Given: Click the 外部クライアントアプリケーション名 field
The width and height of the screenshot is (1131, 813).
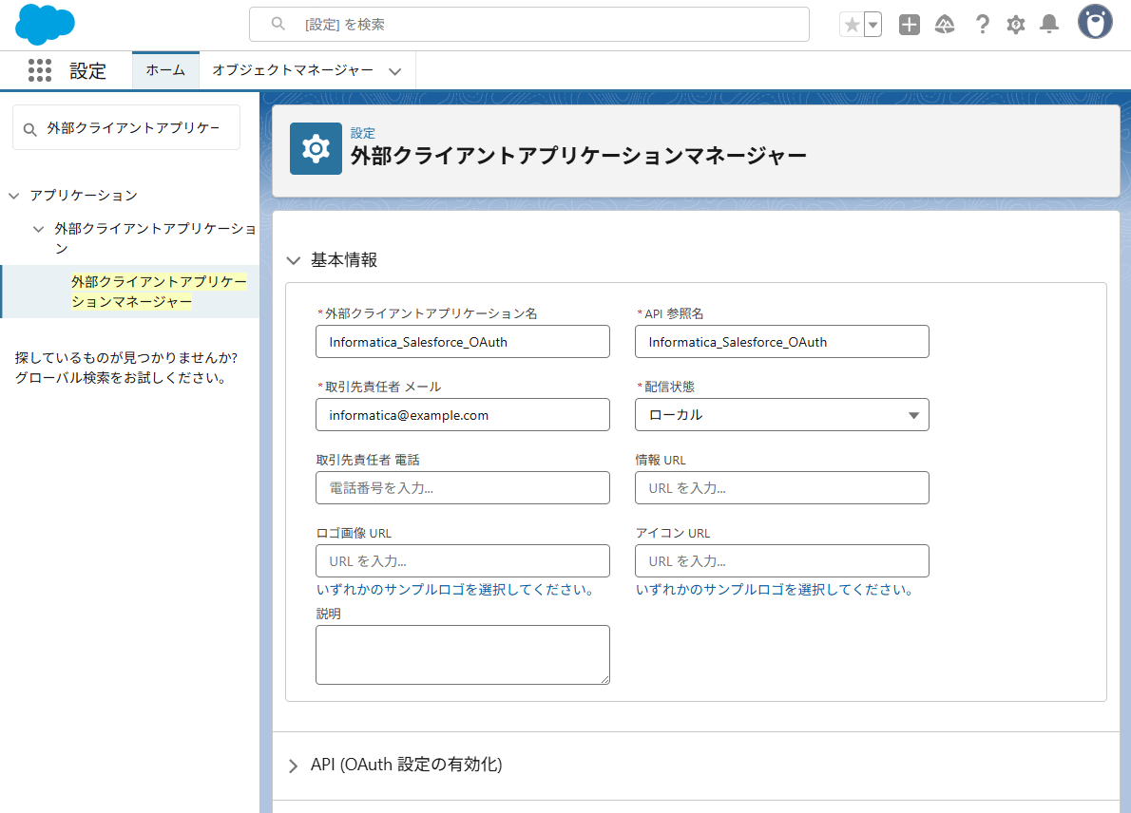Looking at the screenshot, I should (x=462, y=342).
